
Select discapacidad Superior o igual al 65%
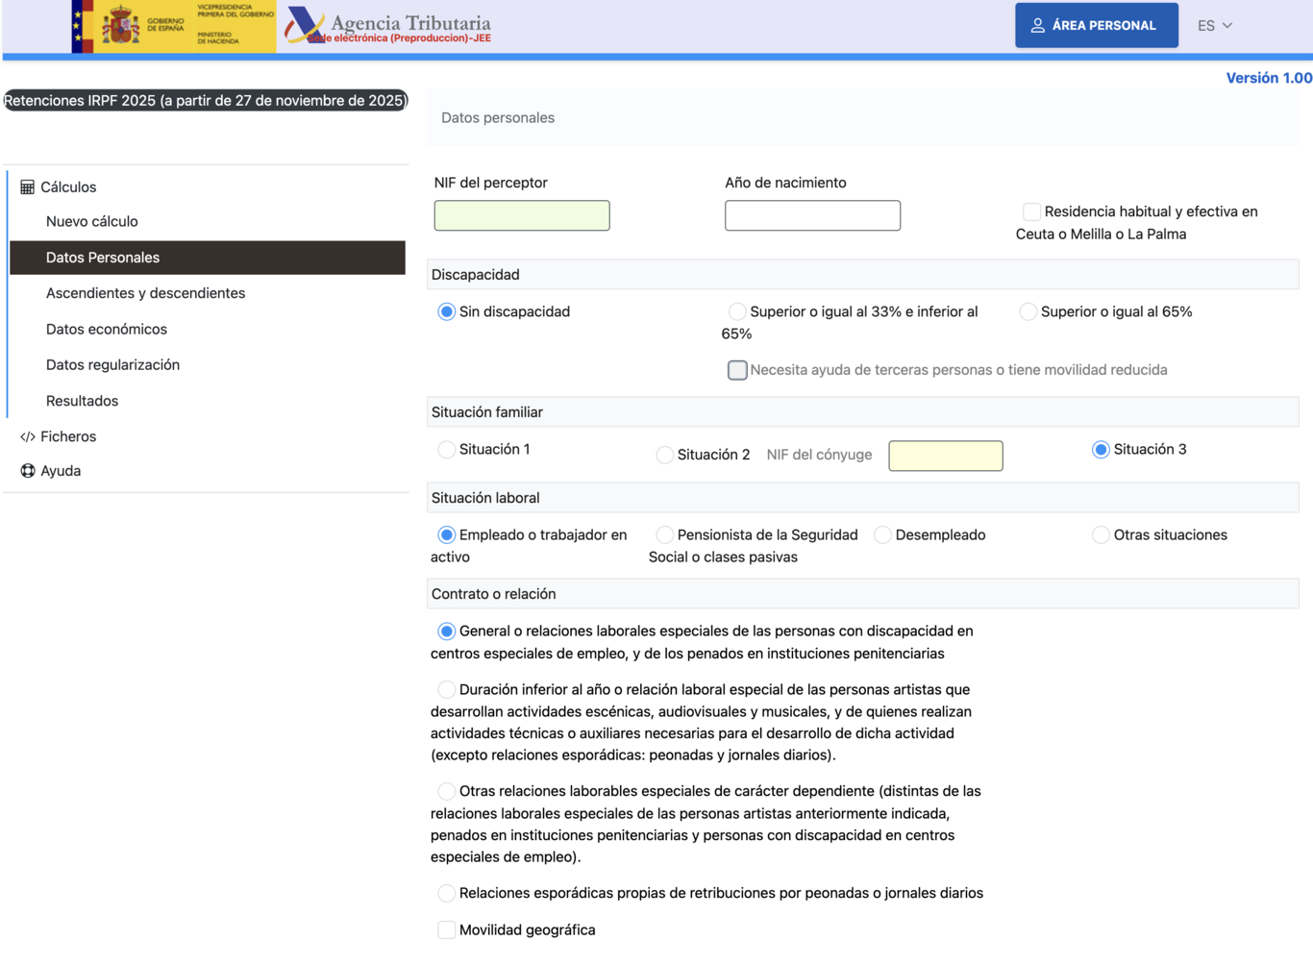(1028, 311)
